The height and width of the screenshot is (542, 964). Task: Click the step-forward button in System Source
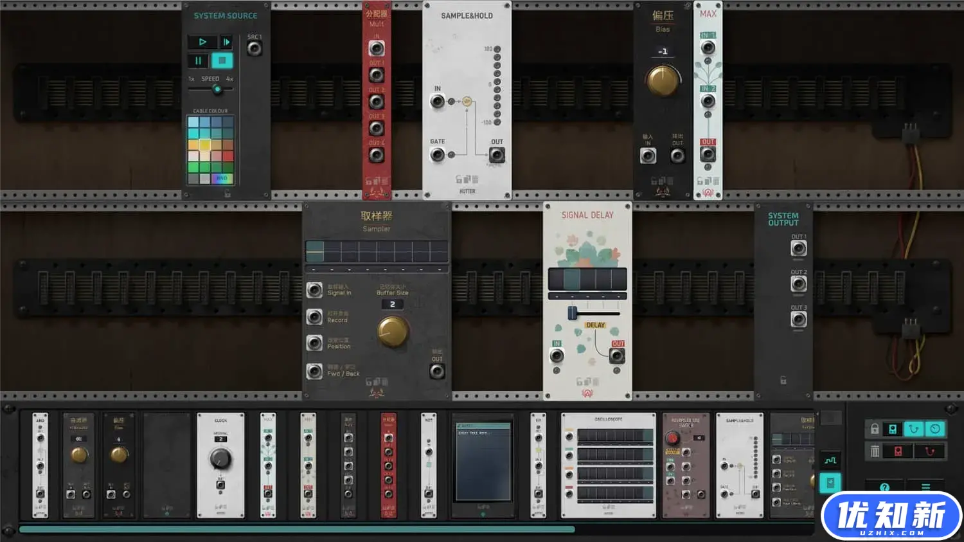[226, 42]
